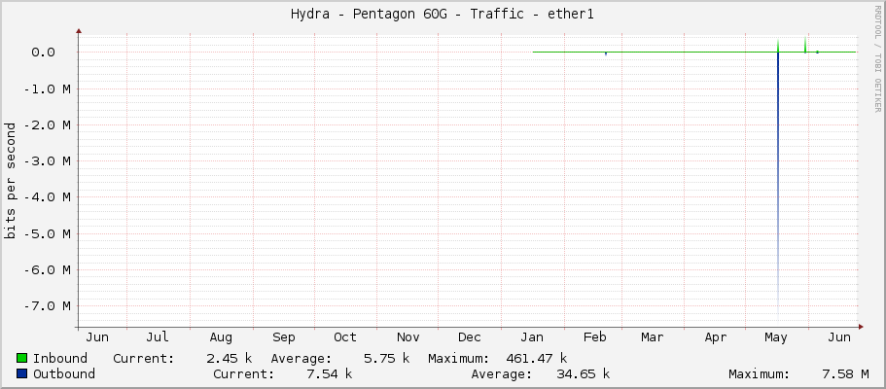This screenshot has height=389, width=886.
Task: Click the 'Inbound' legend label
Action: click(x=60, y=358)
